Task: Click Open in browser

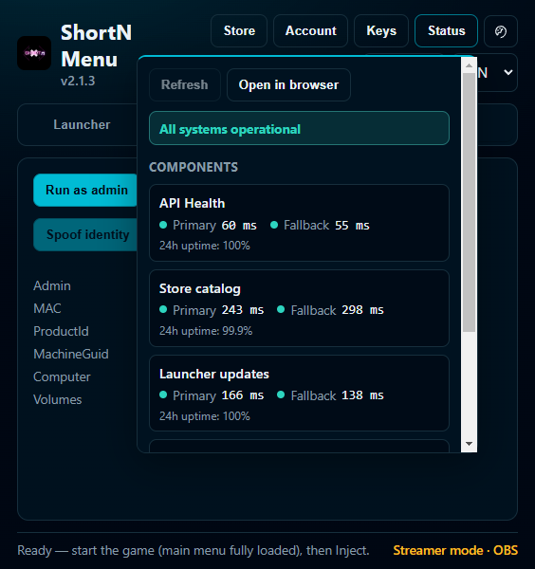Action: pyautogui.click(x=288, y=85)
